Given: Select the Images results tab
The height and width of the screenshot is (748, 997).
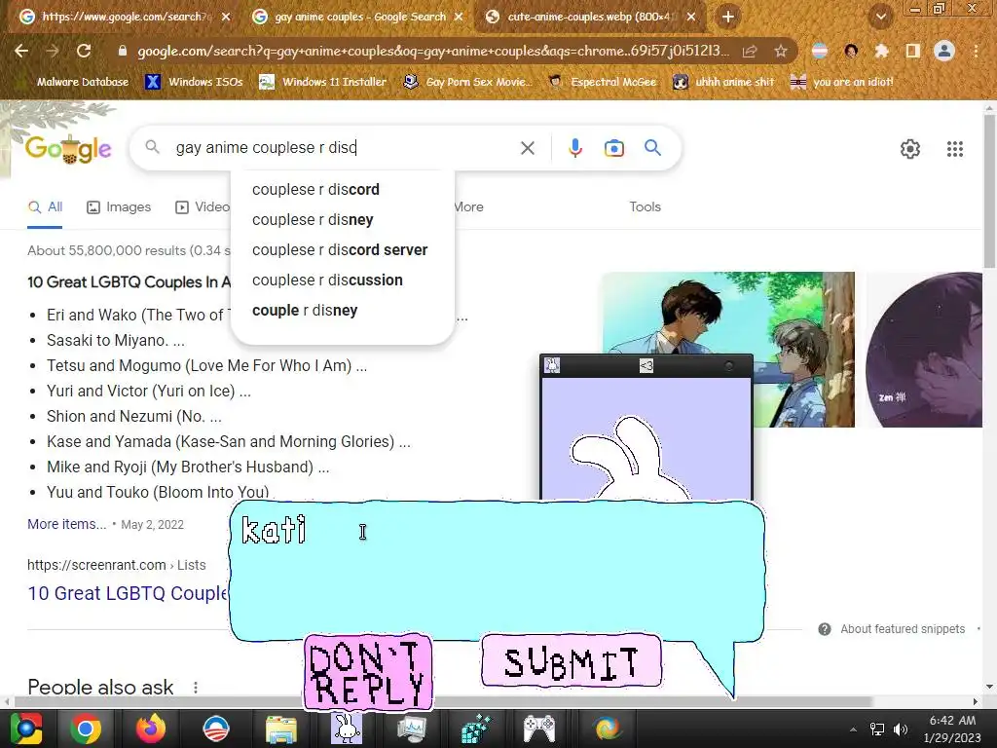Looking at the screenshot, I should point(119,207).
